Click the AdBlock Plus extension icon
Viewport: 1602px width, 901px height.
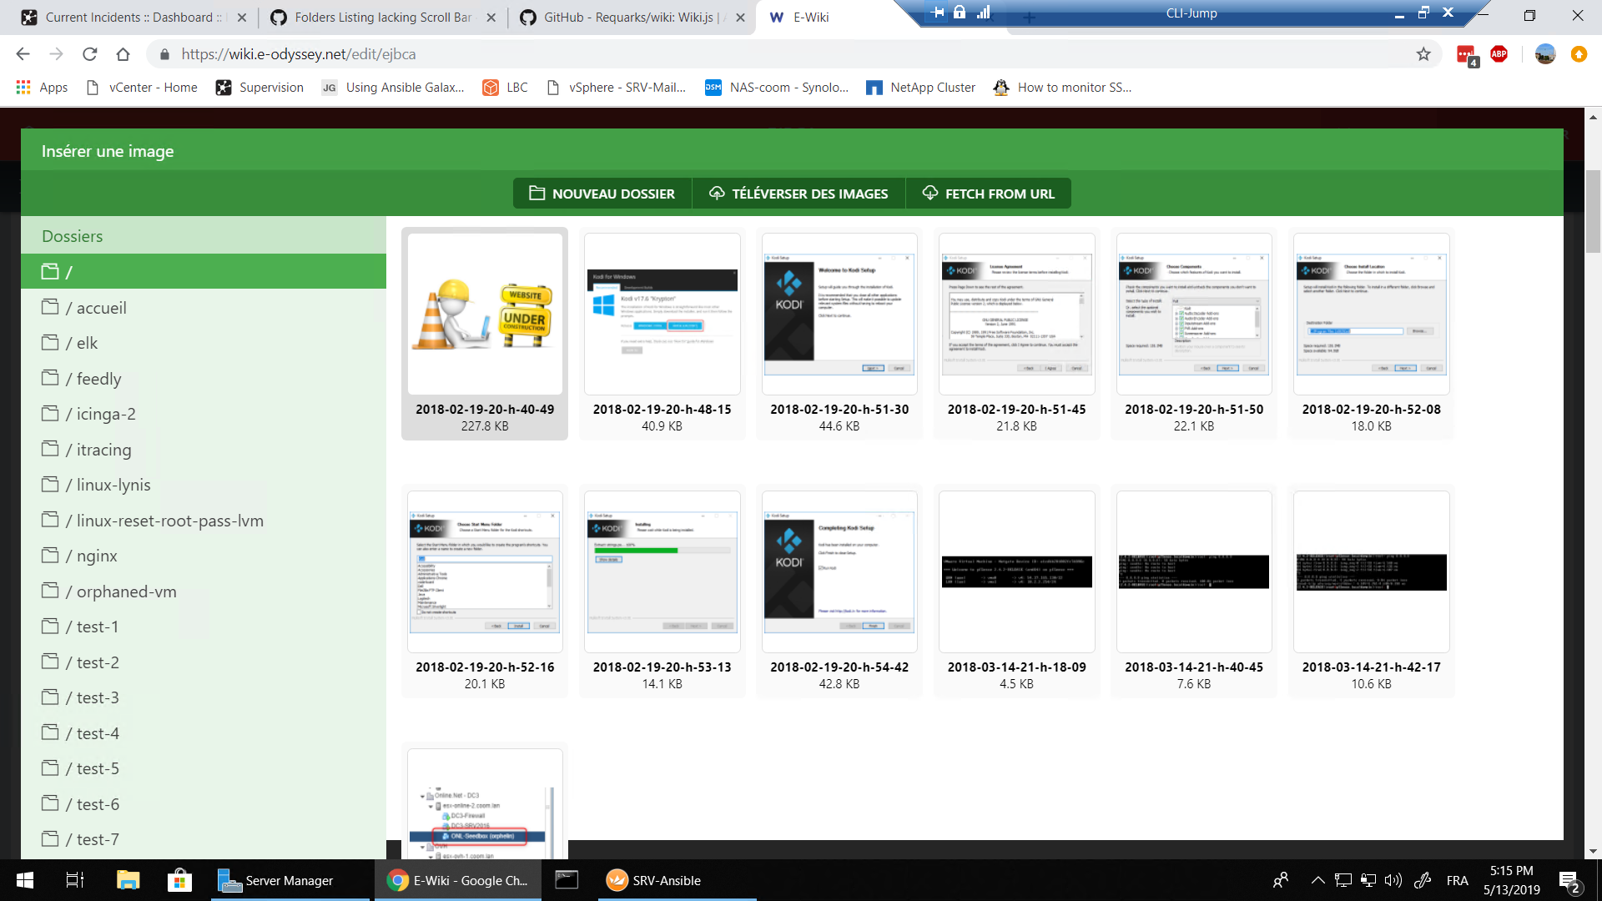[x=1499, y=54]
